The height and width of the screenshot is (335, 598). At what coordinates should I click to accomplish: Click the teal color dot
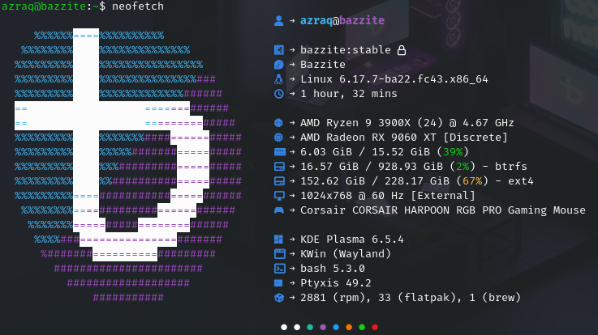(x=310, y=327)
